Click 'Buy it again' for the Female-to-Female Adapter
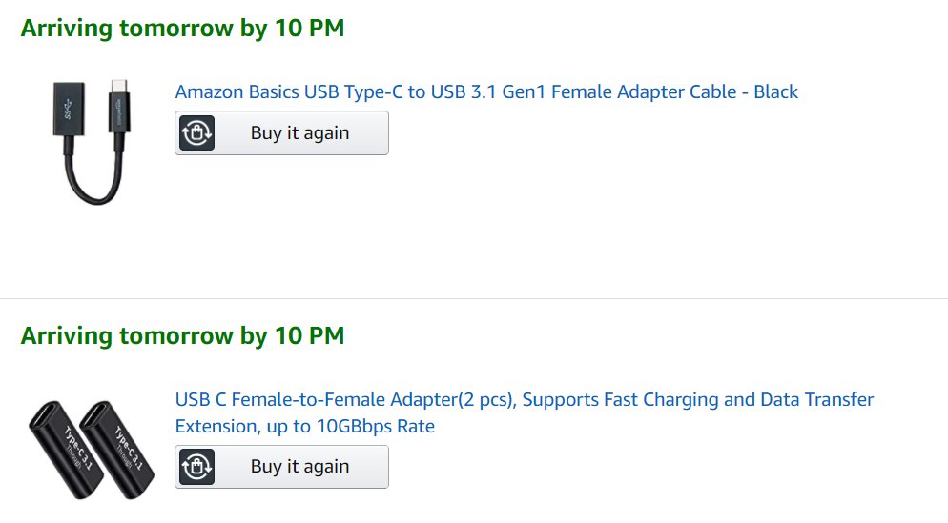 281,467
